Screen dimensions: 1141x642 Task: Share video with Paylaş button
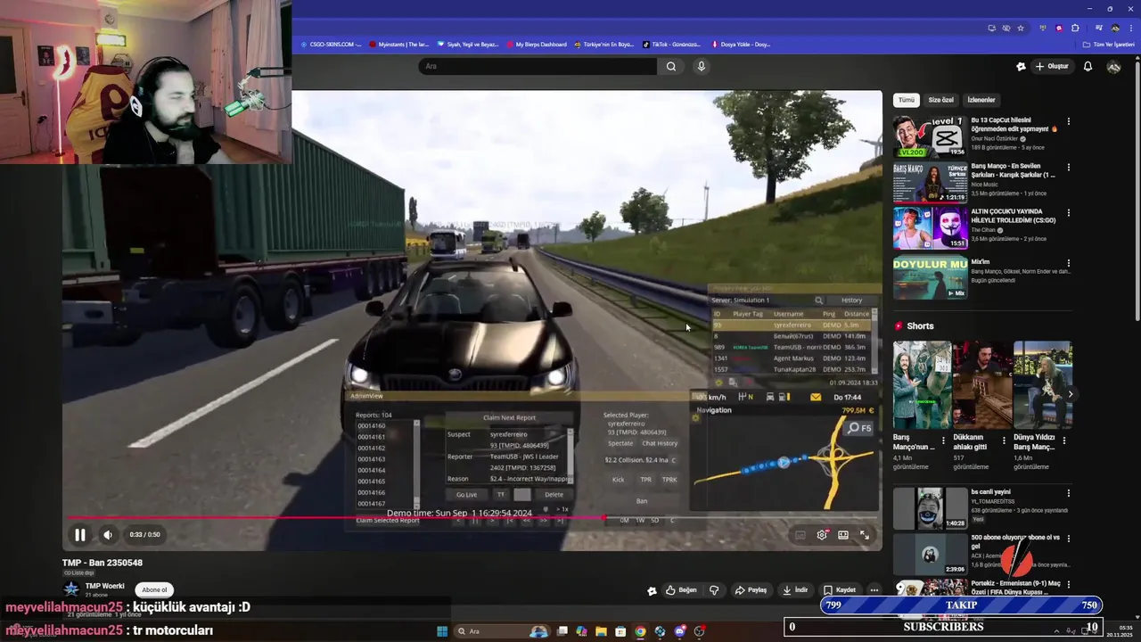click(x=751, y=589)
